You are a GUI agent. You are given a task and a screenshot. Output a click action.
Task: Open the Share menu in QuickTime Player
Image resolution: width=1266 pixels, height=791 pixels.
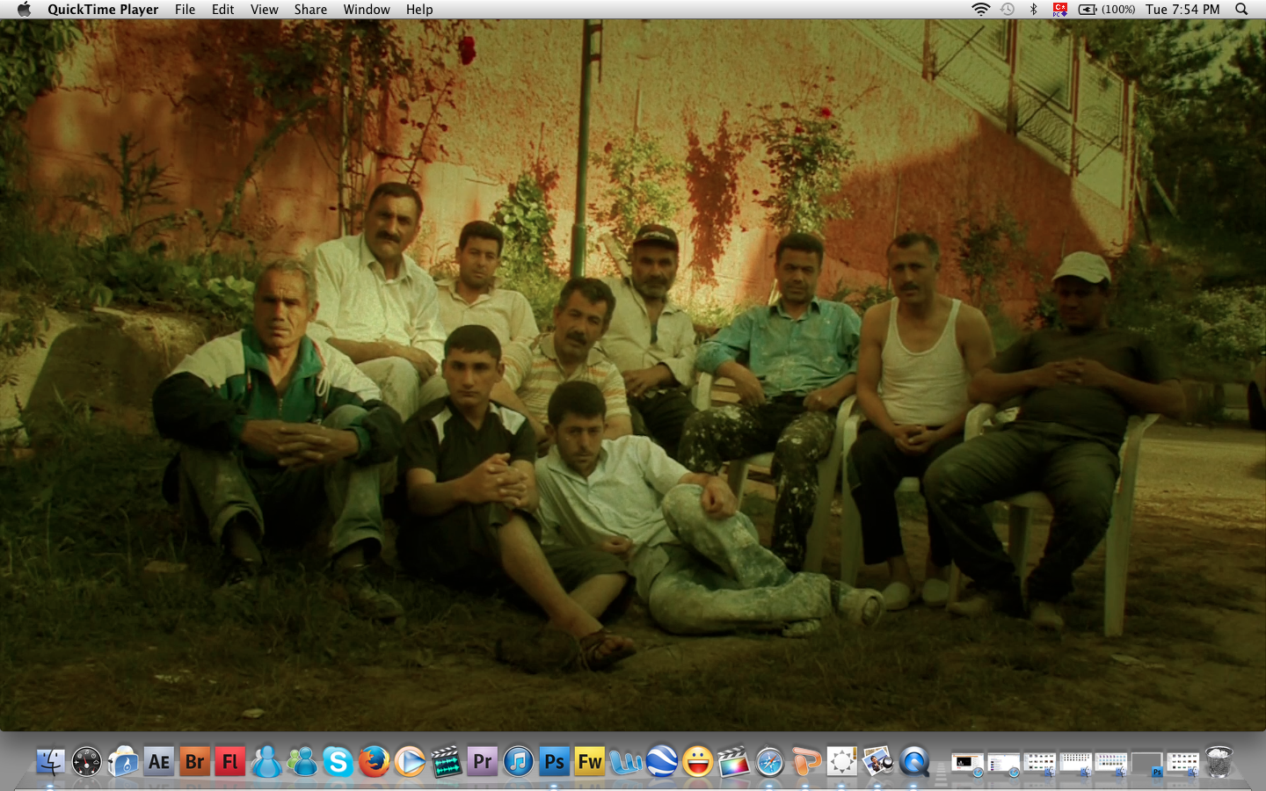pos(310,9)
